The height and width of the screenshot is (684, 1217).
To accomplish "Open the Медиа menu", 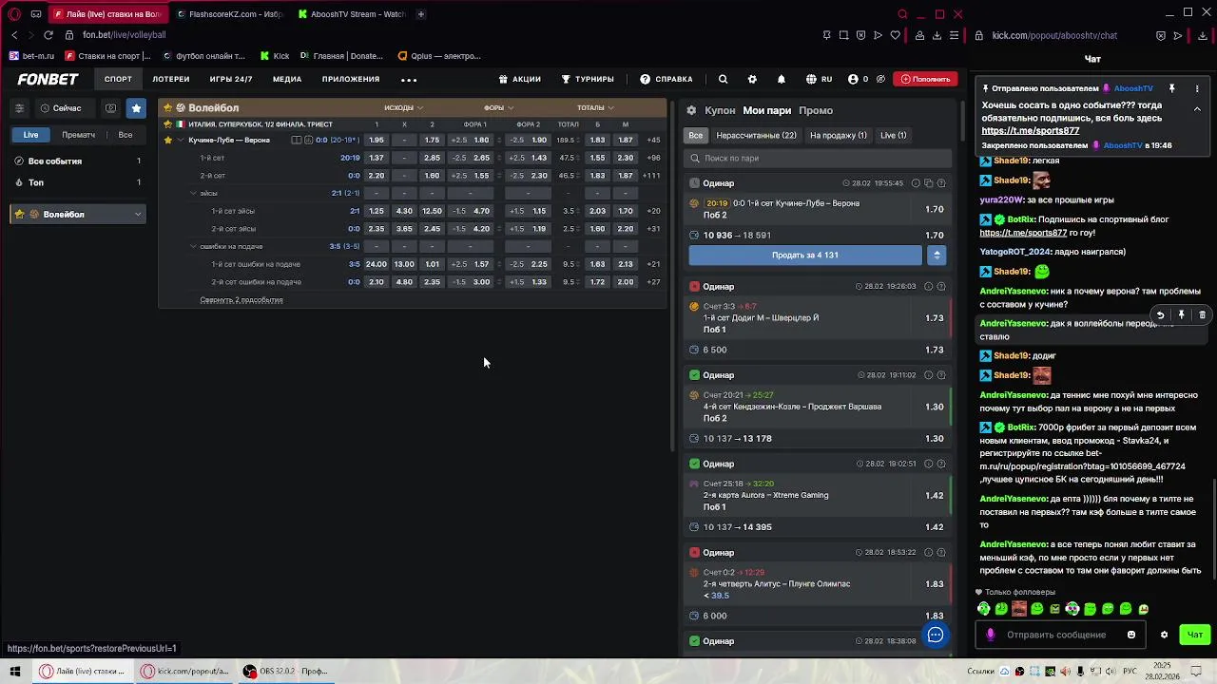I will [x=287, y=79].
